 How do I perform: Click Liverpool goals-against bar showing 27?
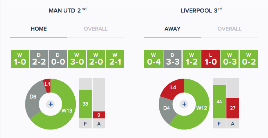(233, 108)
